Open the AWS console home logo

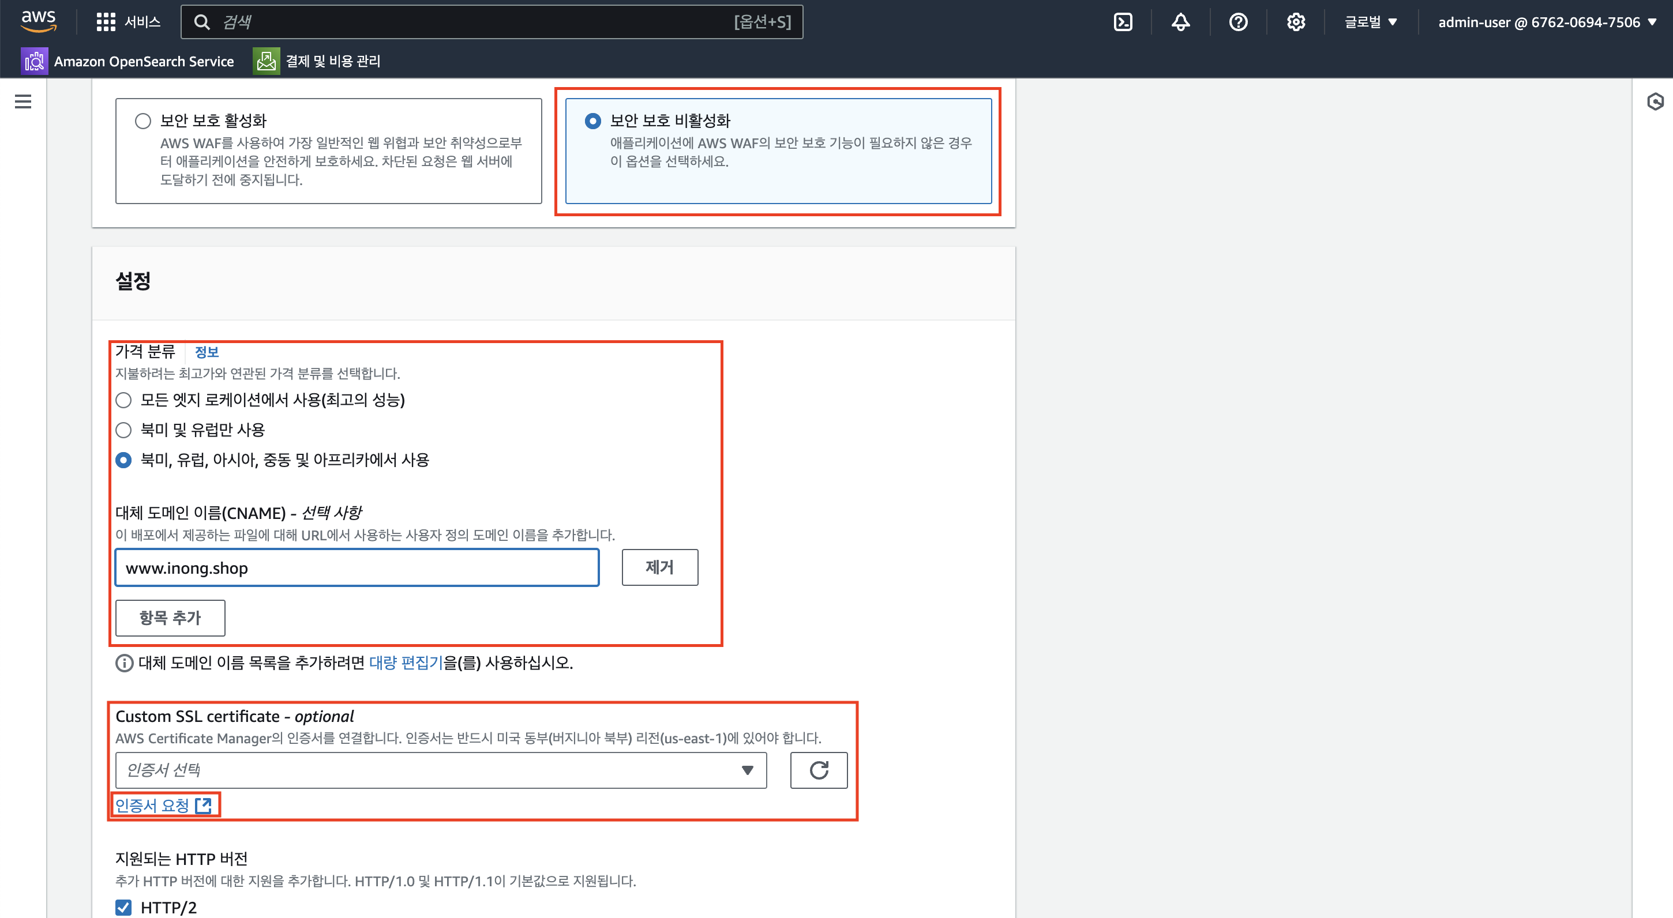pyautogui.click(x=39, y=21)
